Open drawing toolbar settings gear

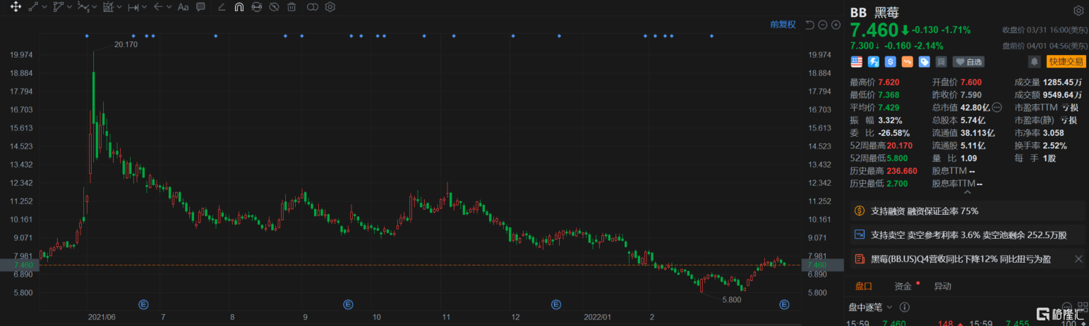click(x=330, y=7)
